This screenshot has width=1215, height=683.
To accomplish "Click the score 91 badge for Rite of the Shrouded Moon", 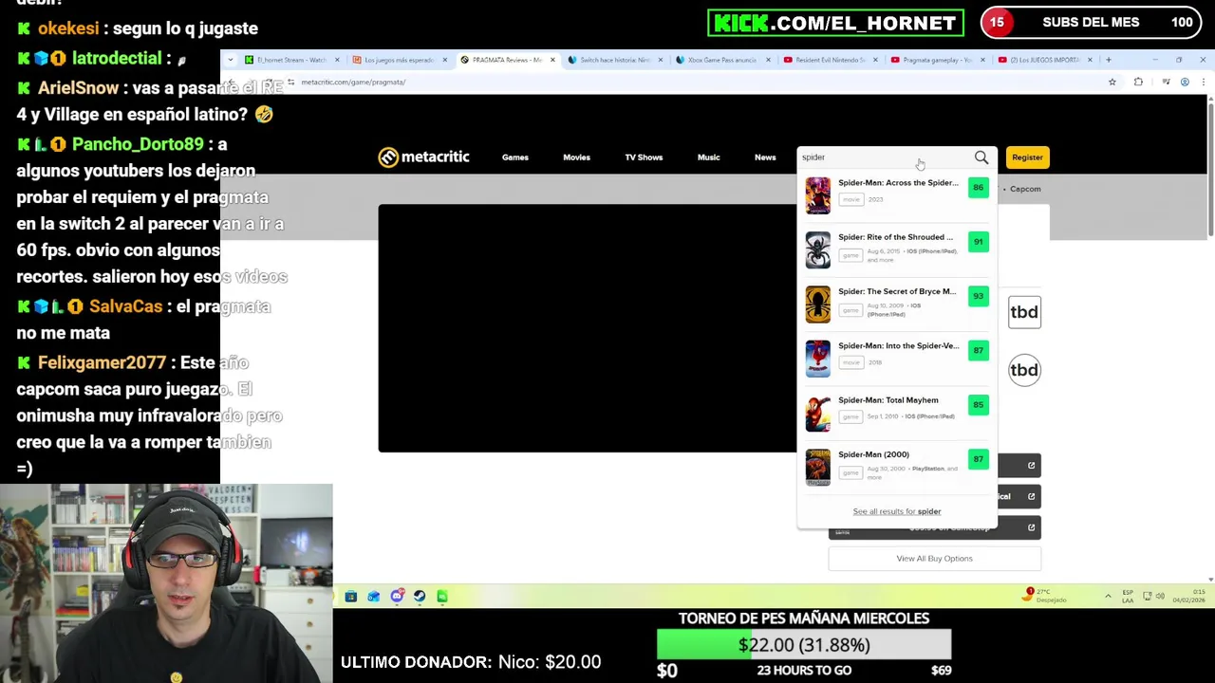I will [x=978, y=242].
